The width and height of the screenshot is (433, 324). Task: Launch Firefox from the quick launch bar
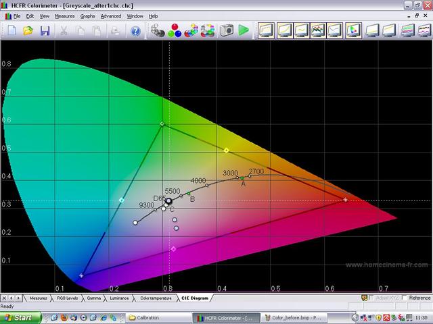(64, 318)
